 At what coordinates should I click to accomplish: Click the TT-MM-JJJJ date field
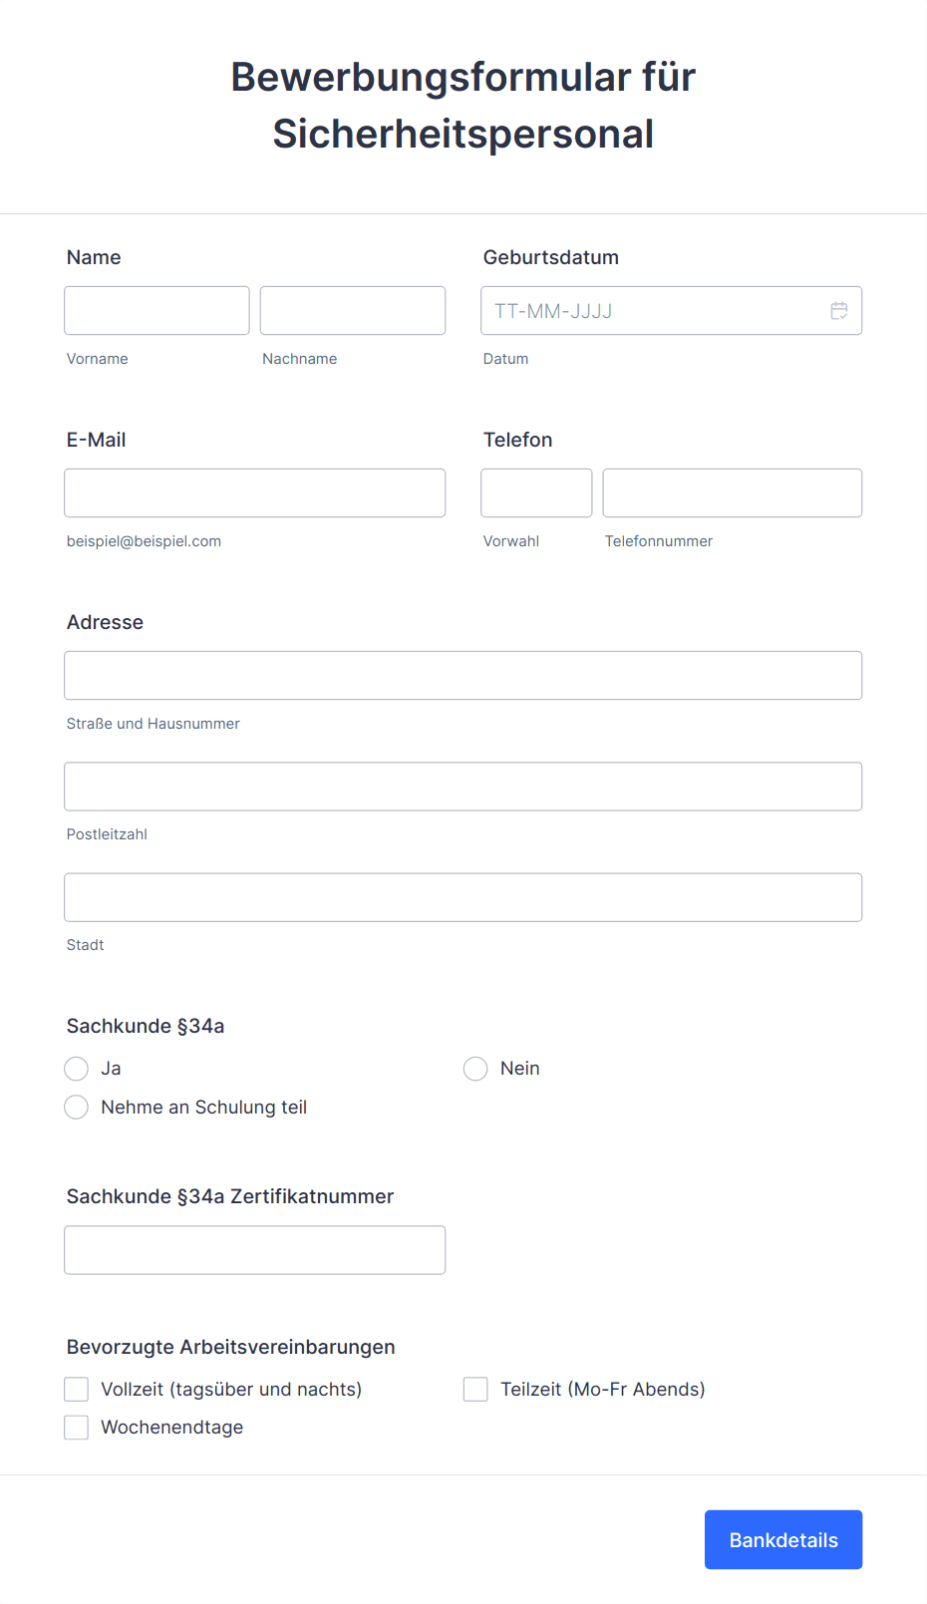tap(672, 311)
